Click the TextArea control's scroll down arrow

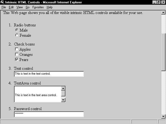point(63,100)
